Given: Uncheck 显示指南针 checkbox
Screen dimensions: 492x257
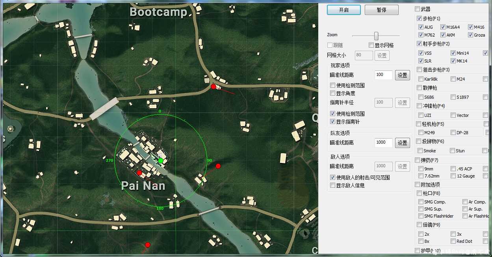Looking at the screenshot, I should point(332,122).
